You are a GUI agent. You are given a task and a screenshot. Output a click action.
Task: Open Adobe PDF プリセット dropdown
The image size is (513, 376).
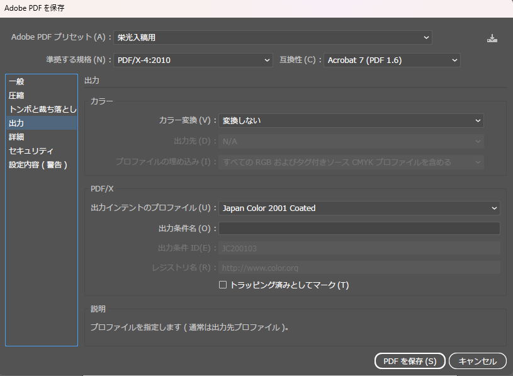point(273,37)
